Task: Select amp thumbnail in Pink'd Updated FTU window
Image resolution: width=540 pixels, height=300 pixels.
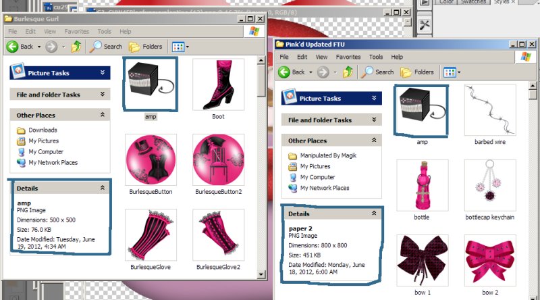Action: (x=421, y=110)
